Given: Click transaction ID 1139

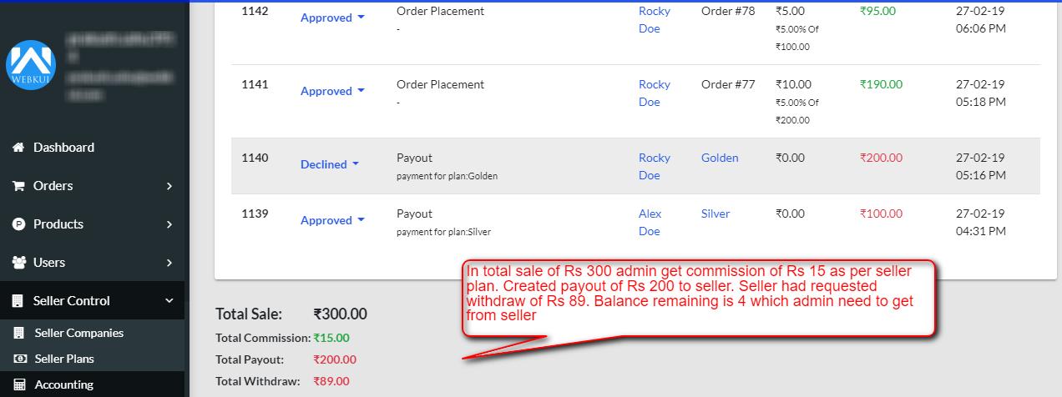Looking at the screenshot, I should coord(255,214).
